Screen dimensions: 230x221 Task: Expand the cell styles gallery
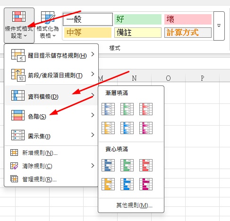pos(219,26)
